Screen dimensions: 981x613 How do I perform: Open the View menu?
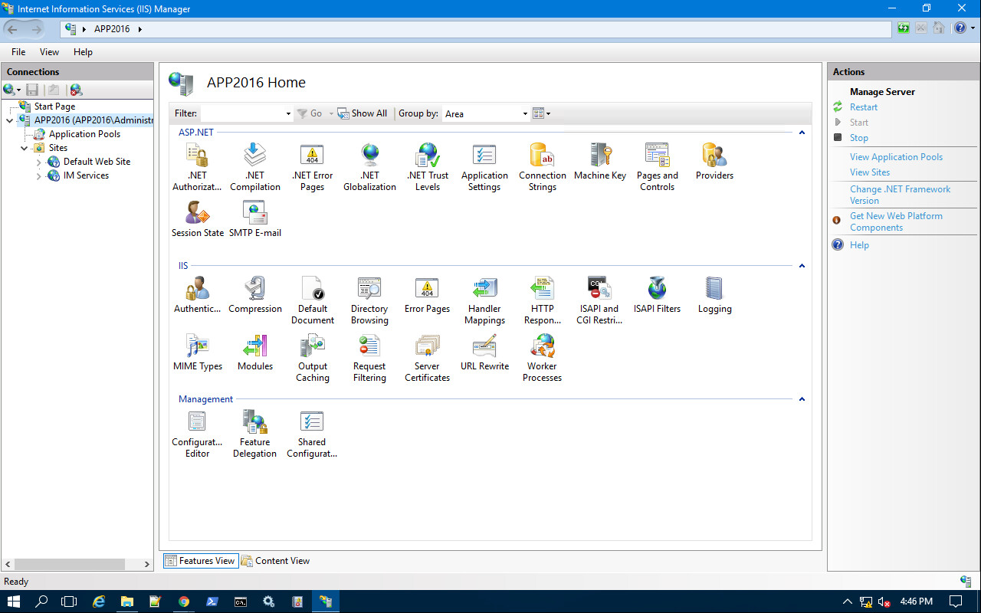[x=49, y=51]
